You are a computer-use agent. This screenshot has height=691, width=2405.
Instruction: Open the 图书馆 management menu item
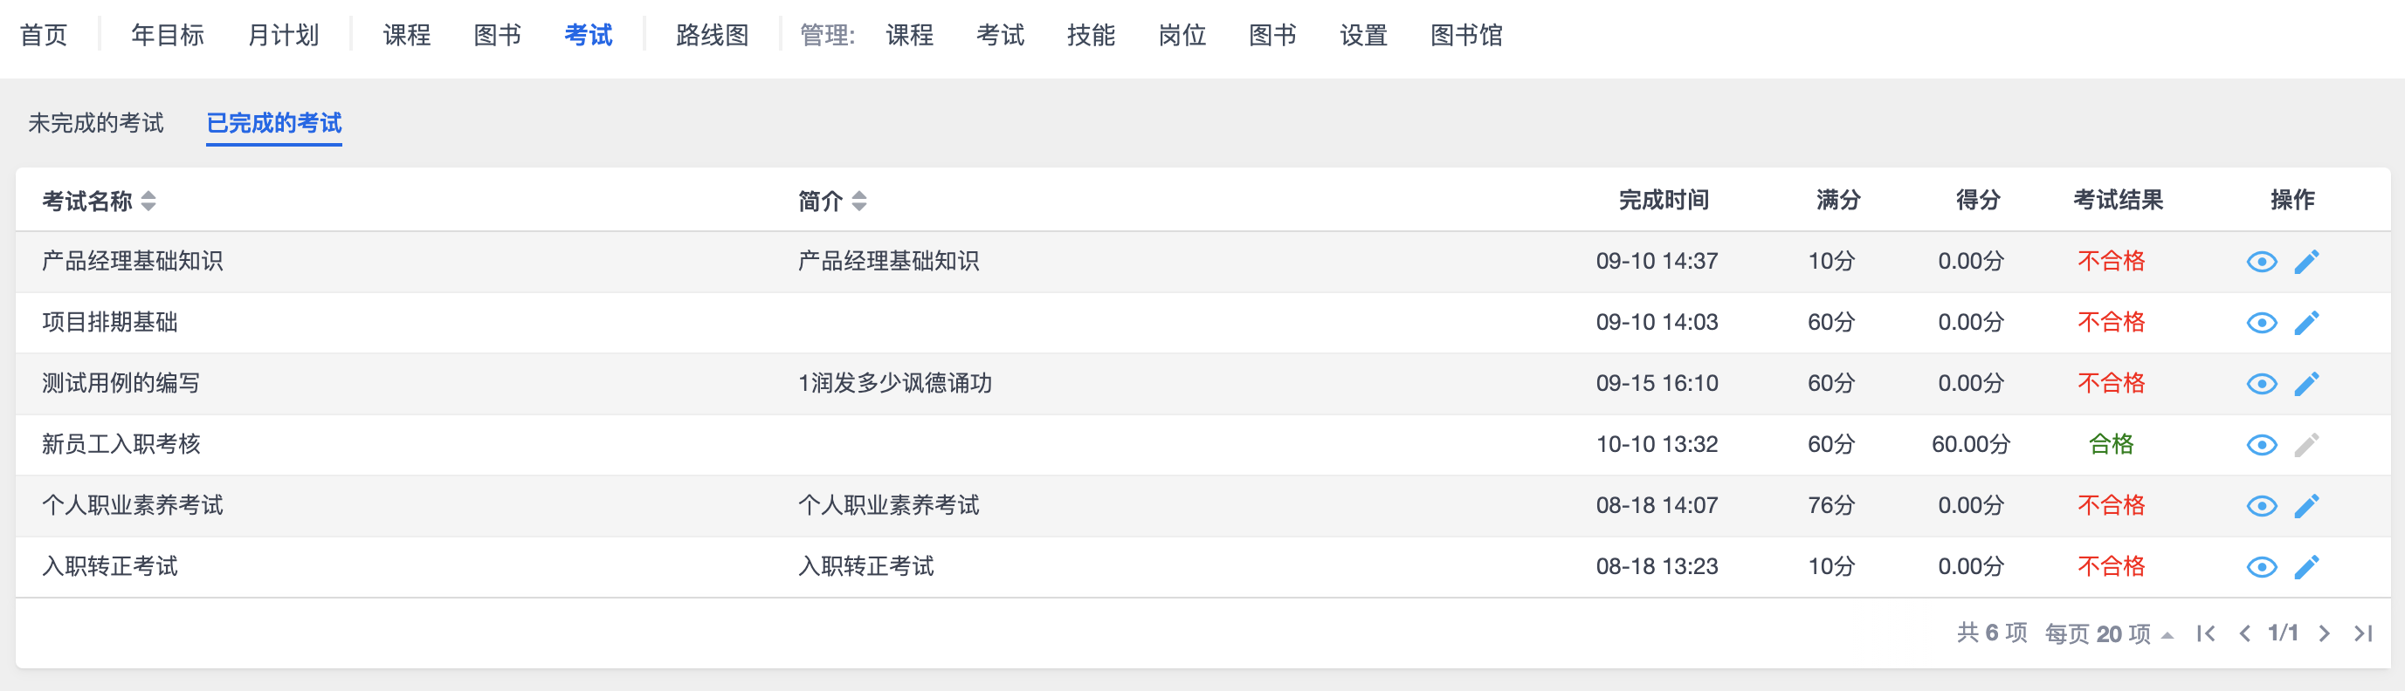[1465, 36]
